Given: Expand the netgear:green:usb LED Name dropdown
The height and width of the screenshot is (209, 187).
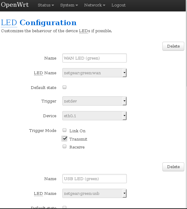Looking at the screenshot, I should (x=94, y=193).
